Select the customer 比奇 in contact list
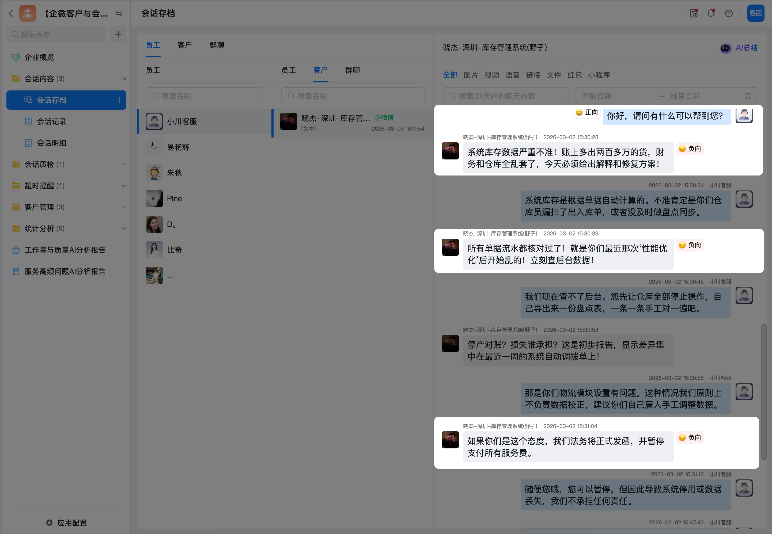This screenshot has height=534, width=772. pos(175,250)
